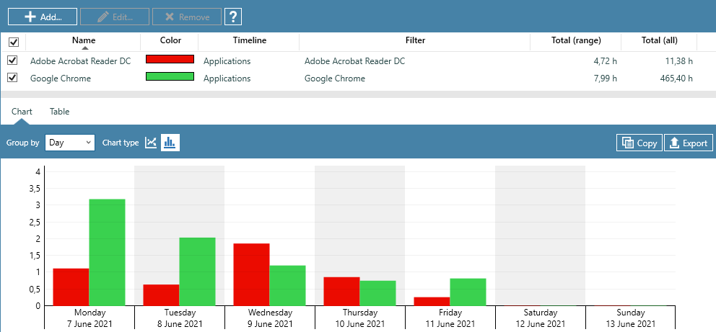Image resolution: width=716 pixels, height=332 pixels.
Task: Toggle the select-all checkbox in header
Action: pyautogui.click(x=13, y=42)
